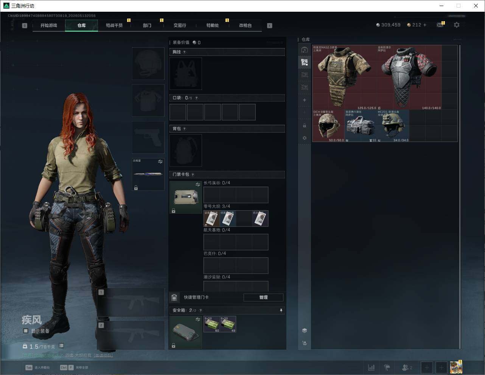Select the DICH-9 heavy helmet in warehouse
This screenshot has width=485, height=375.
click(328, 126)
